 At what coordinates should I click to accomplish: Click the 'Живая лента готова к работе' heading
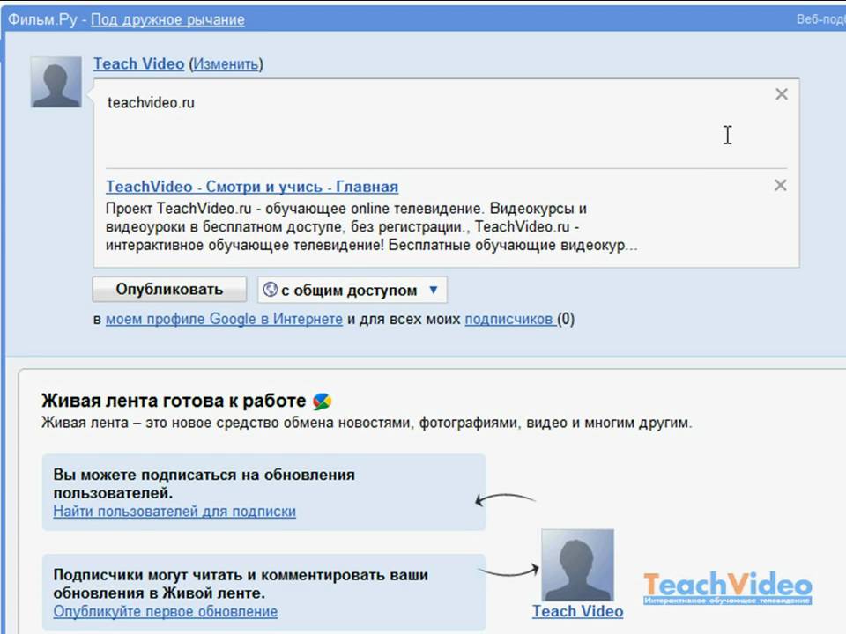click(x=174, y=402)
